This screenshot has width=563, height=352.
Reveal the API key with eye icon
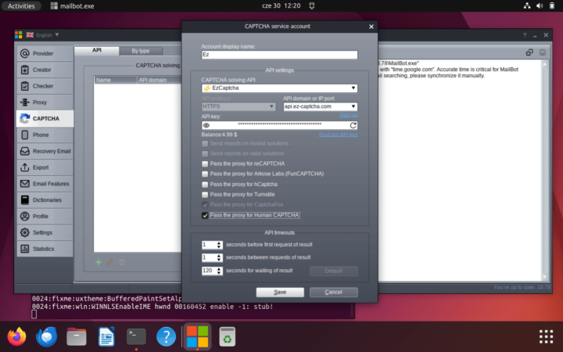[x=206, y=125]
